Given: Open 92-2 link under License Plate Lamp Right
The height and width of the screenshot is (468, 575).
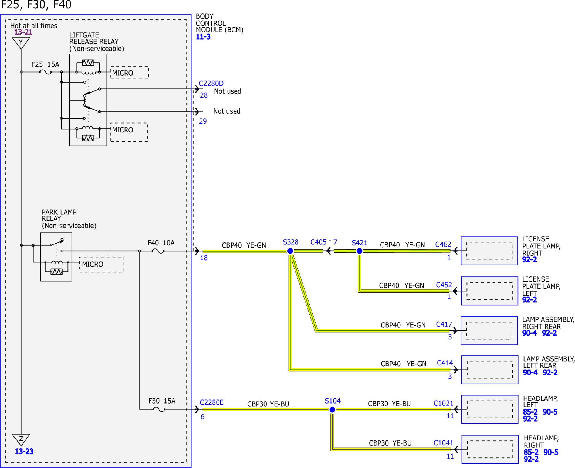Looking at the screenshot, I should [x=529, y=259].
